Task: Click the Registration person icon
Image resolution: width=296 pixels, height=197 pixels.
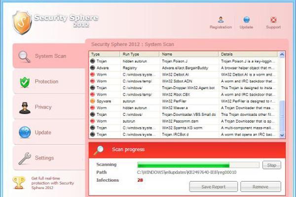Action: (221, 20)
